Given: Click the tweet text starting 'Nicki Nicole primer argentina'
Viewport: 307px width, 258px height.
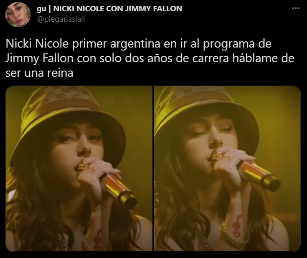Looking at the screenshot, I should (150, 58).
